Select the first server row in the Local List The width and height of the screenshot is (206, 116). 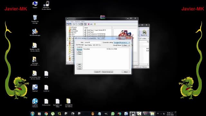click(106, 49)
